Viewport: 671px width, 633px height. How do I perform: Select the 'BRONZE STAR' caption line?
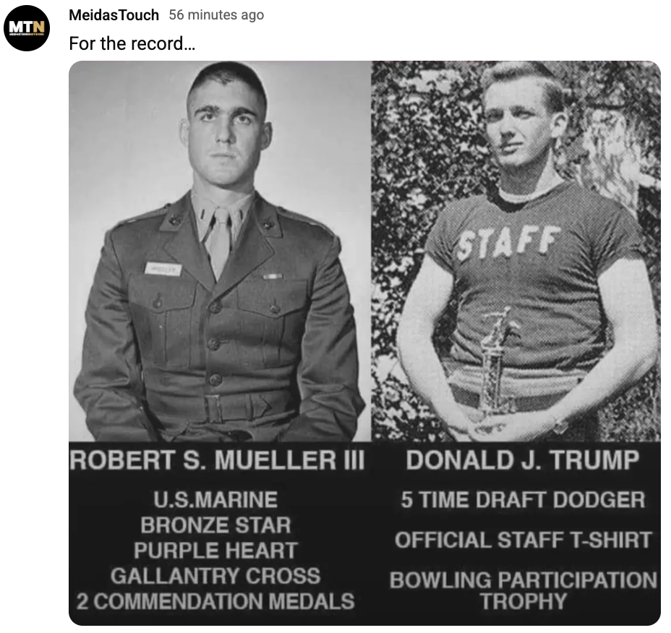(x=215, y=525)
